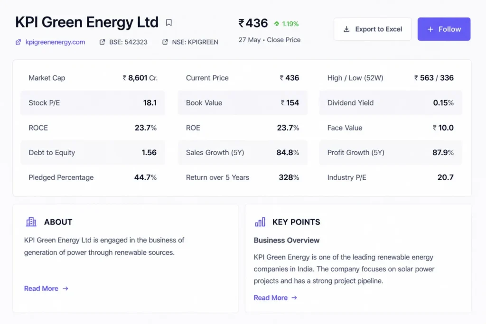Open NSE: KPIGREEN listing link
Viewport: 486px width, 324px height.
pyautogui.click(x=195, y=42)
